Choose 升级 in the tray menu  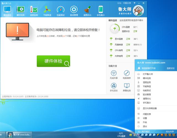(156, 122)
